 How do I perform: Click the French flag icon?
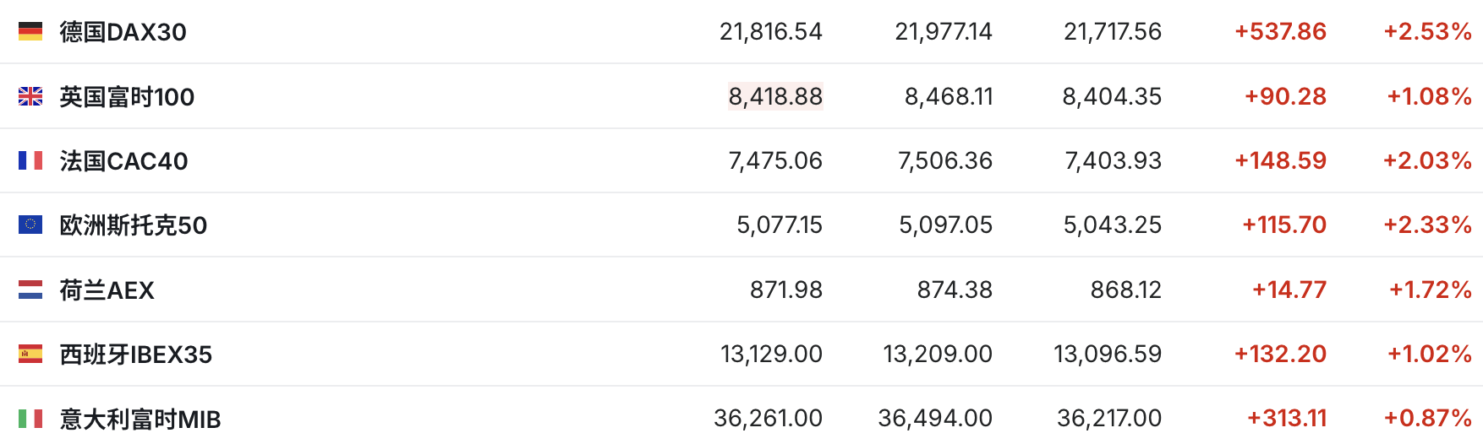click(x=30, y=160)
